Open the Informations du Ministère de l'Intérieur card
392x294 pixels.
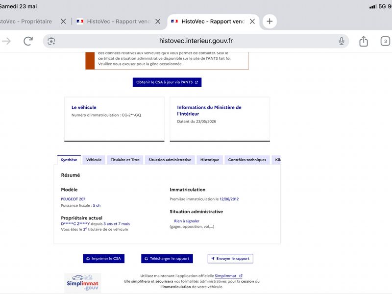click(x=220, y=119)
